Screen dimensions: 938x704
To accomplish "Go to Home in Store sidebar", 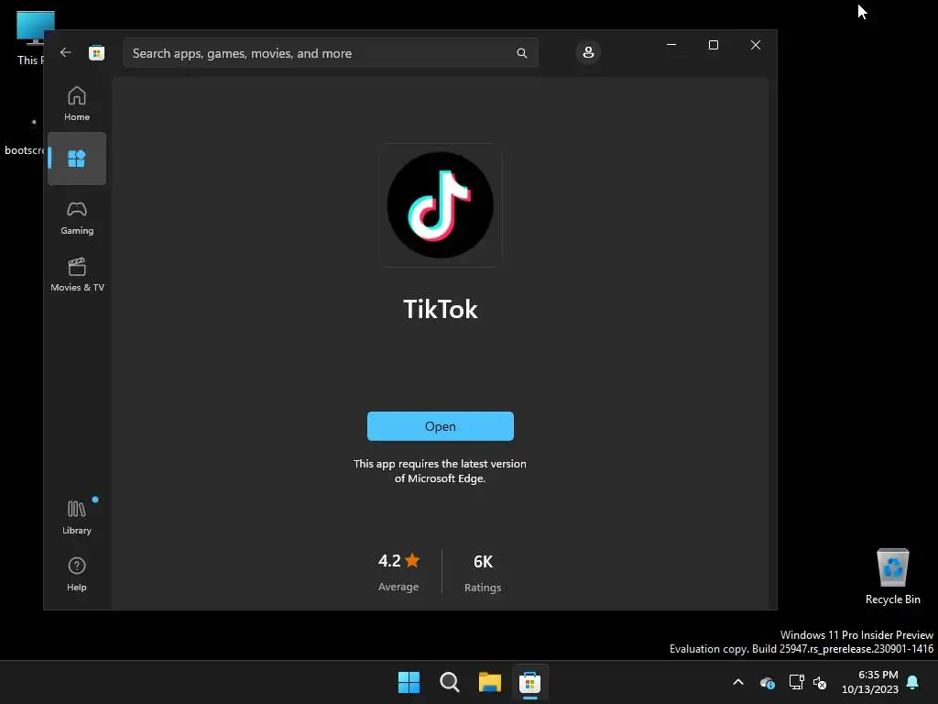I will click(77, 104).
